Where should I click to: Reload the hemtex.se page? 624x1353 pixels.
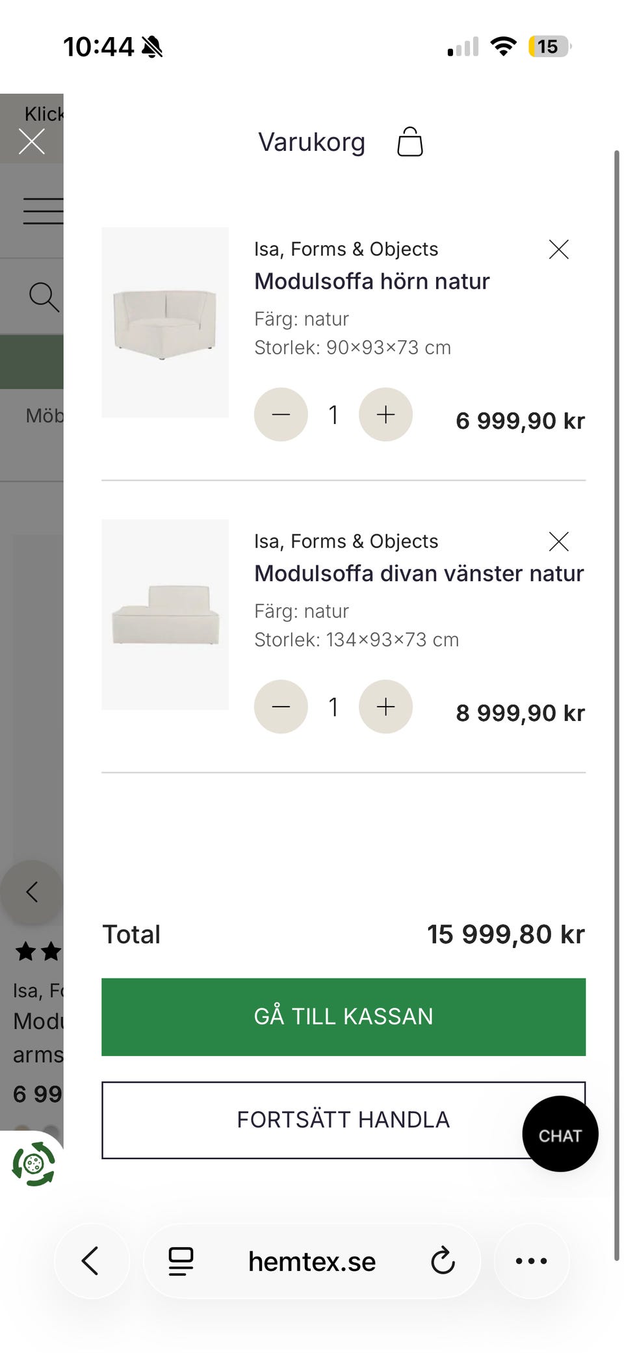(x=443, y=1261)
